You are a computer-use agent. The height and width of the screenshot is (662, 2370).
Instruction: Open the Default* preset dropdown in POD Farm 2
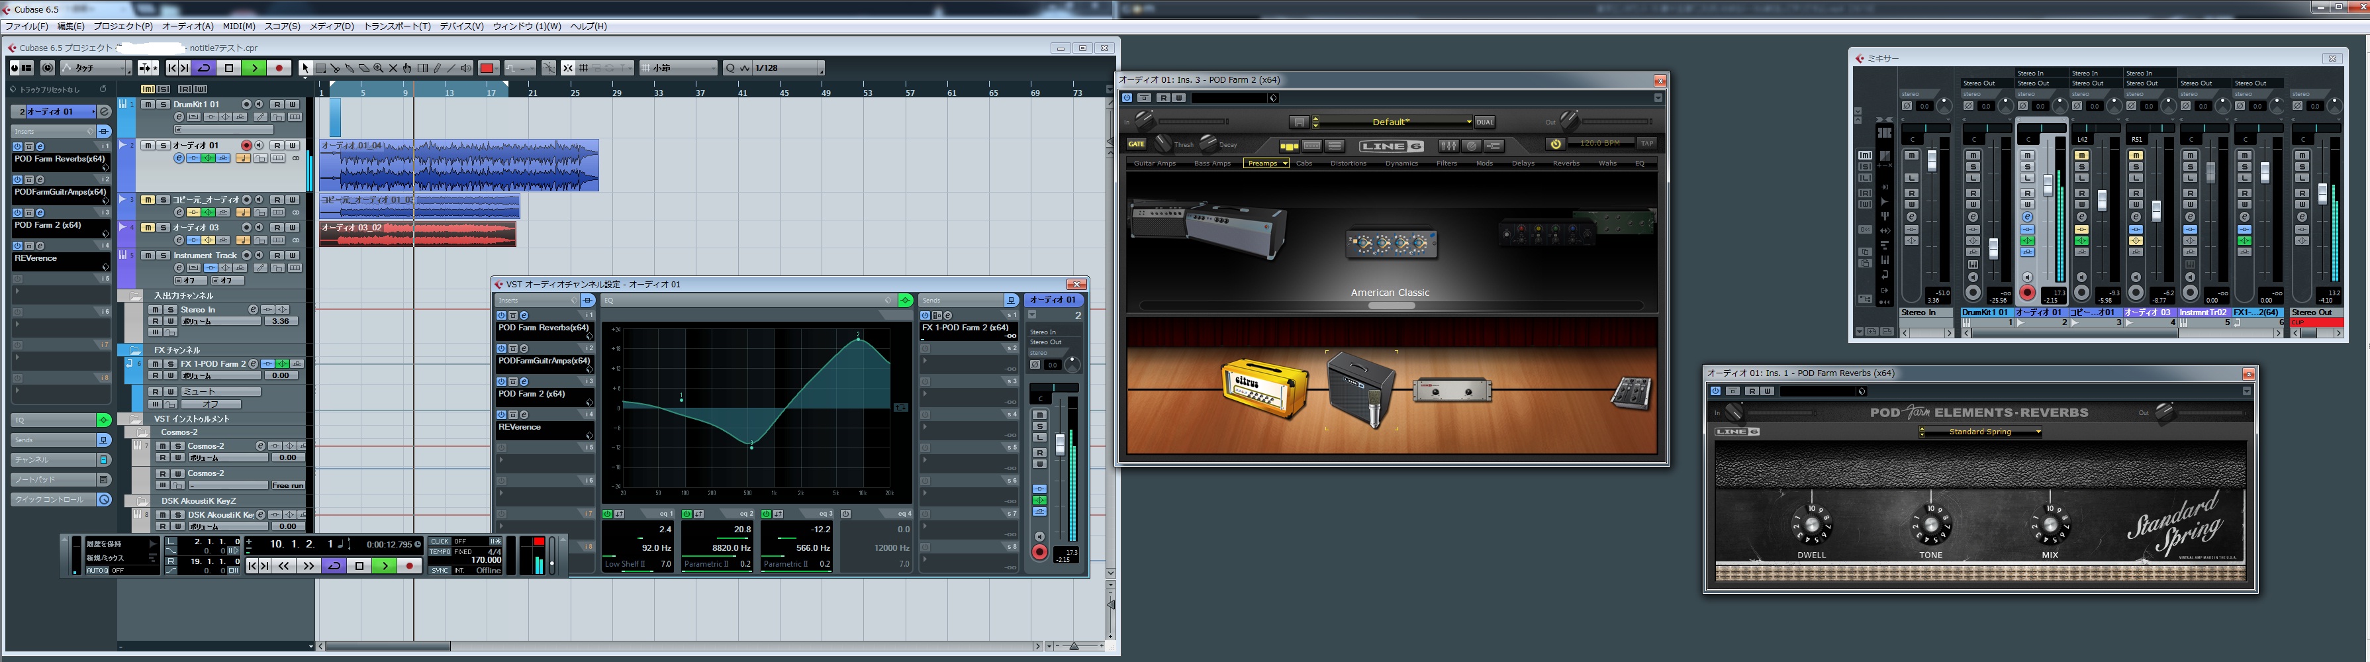[x=1394, y=121]
